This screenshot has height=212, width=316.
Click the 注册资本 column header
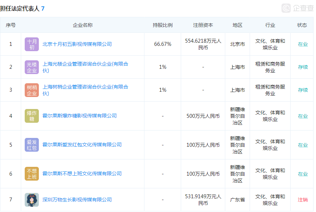point(203,25)
